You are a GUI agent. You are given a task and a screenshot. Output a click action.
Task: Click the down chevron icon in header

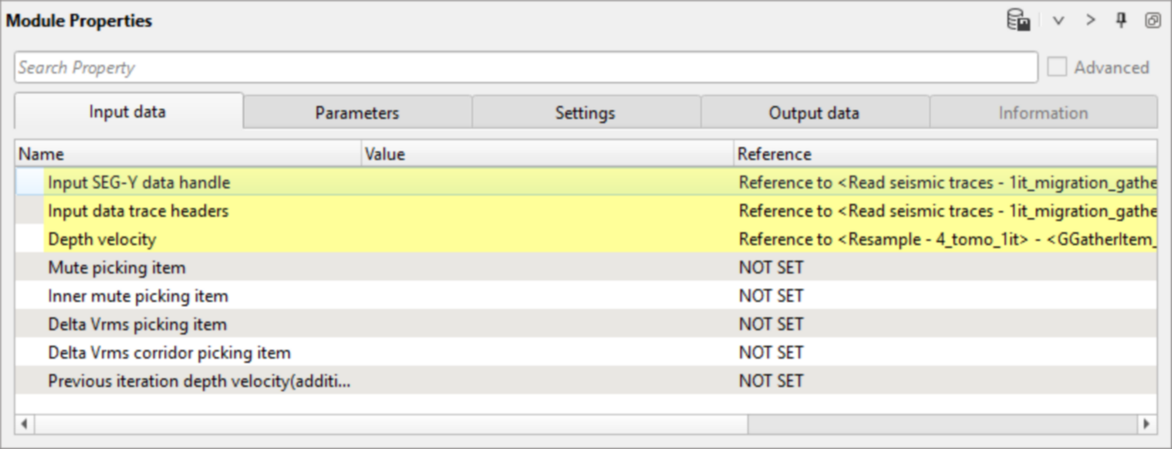pos(1058,20)
